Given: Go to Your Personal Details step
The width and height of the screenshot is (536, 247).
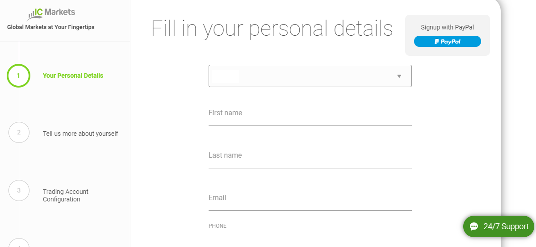Looking at the screenshot, I should (73, 75).
